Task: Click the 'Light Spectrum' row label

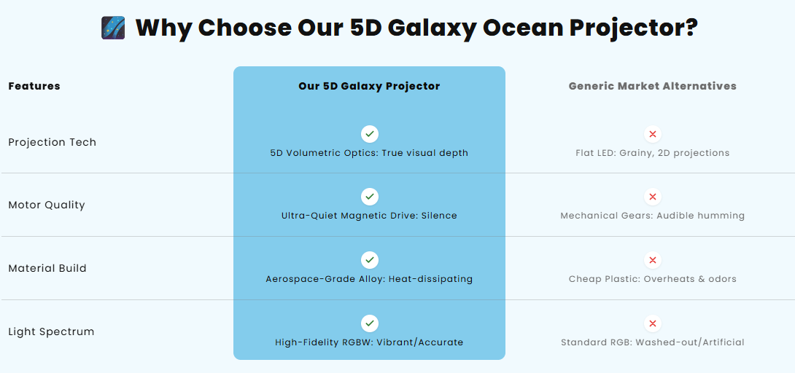Action: 51,331
